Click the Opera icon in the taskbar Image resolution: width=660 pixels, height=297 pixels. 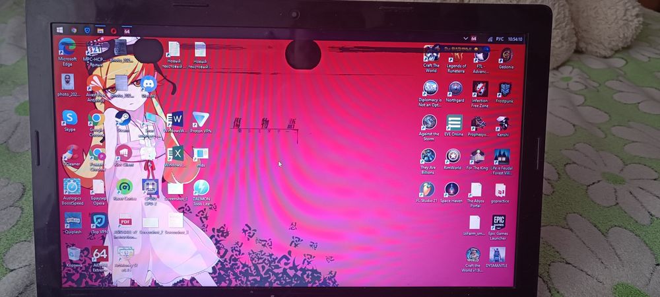point(114,31)
